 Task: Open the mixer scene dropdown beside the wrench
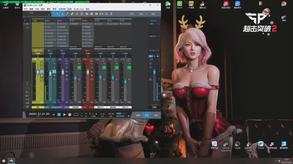click(30, 24)
